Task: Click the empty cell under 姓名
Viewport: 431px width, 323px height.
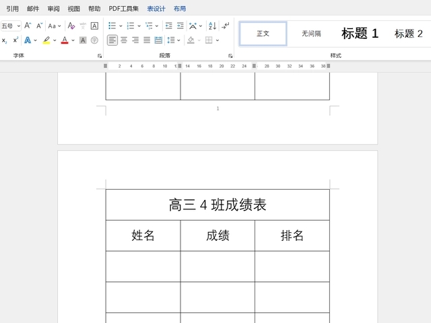Action: [143, 266]
